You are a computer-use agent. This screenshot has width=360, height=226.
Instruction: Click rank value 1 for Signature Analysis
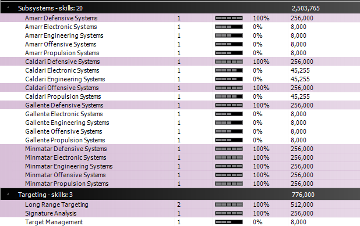pos(179,213)
